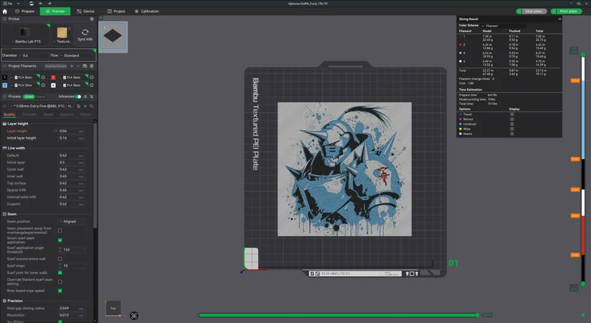Save the process preset icon
This screenshot has height=323, width=591.
[79, 106]
